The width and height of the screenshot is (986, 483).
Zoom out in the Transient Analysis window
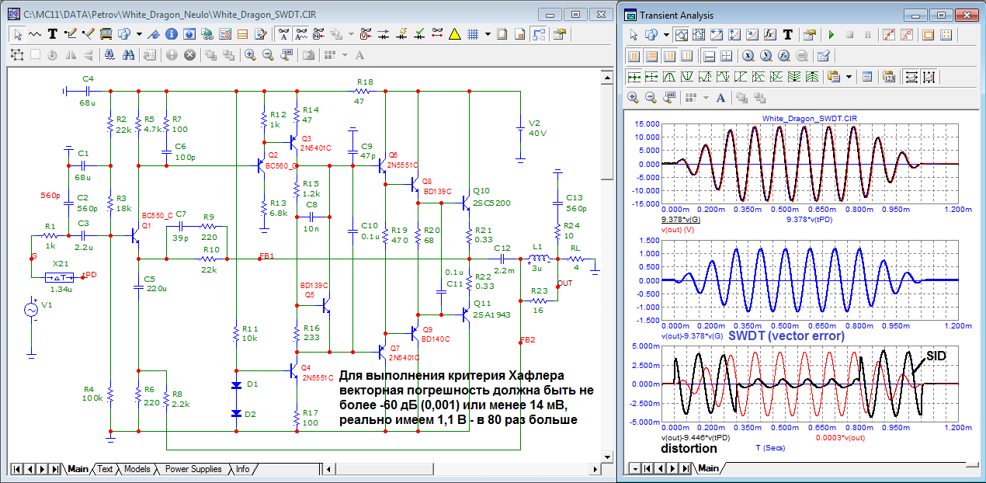tap(651, 97)
